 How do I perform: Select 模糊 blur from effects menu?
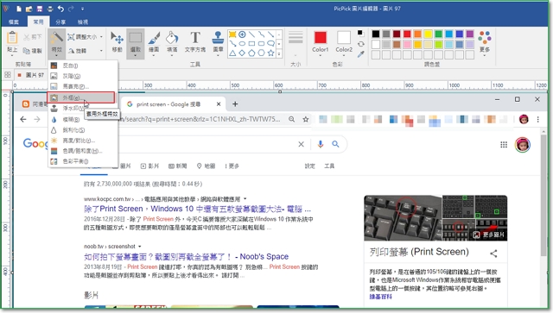tap(83, 120)
